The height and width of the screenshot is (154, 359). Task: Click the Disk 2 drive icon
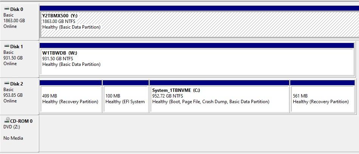[x=7, y=83]
